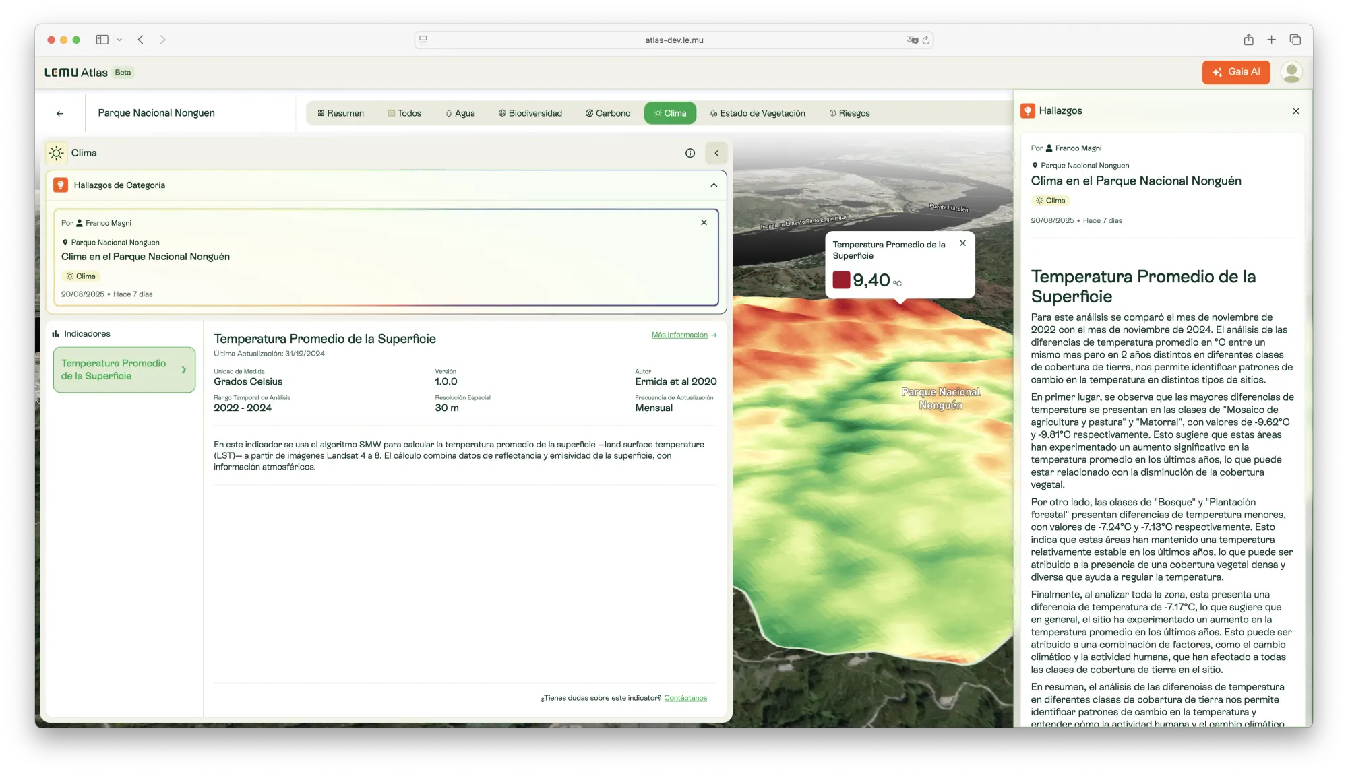Click the back arrow beside Parque Nacional Nonguen
The width and height of the screenshot is (1348, 774).
tap(60, 114)
